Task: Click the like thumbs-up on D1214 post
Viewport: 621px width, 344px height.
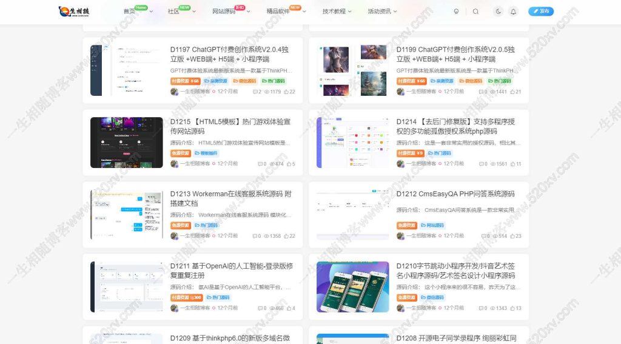Action: (512, 164)
